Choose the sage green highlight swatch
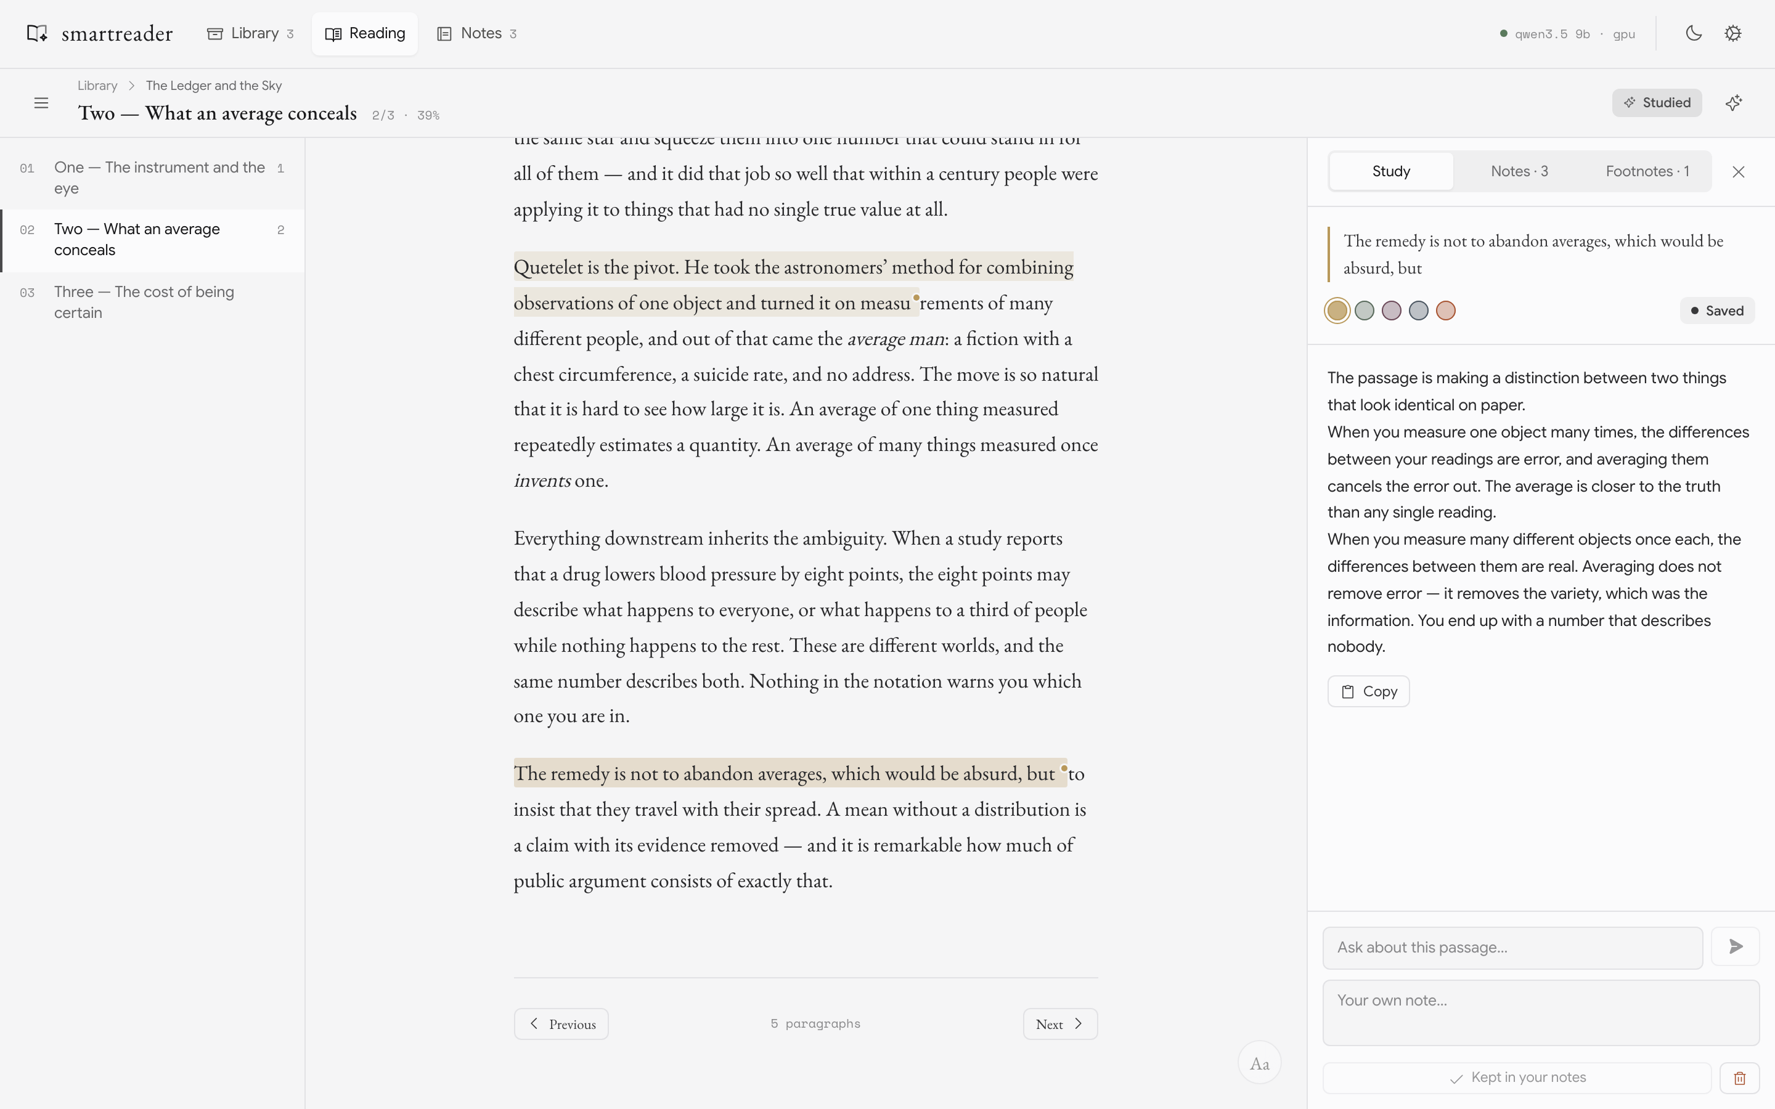Screen dimensions: 1775x1109 [x=1365, y=311]
